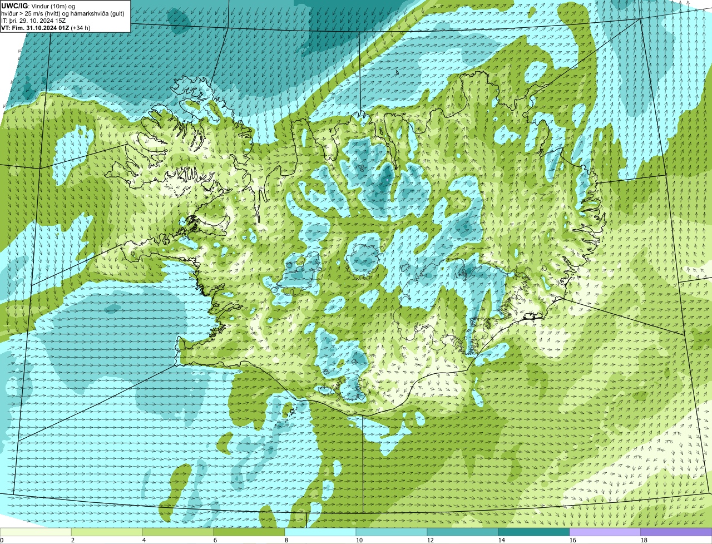Pick the 8–10 m/s light cyan legend swatch

pyautogui.click(x=320, y=532)
